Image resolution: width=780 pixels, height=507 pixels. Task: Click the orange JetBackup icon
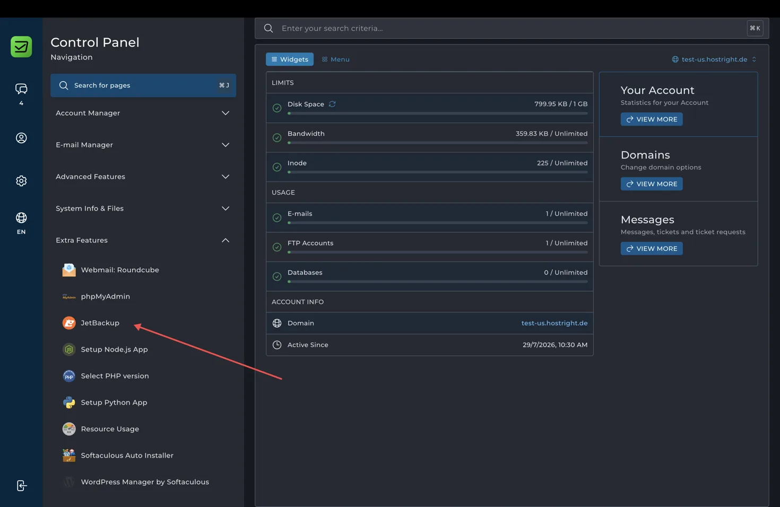click(69, 323)
